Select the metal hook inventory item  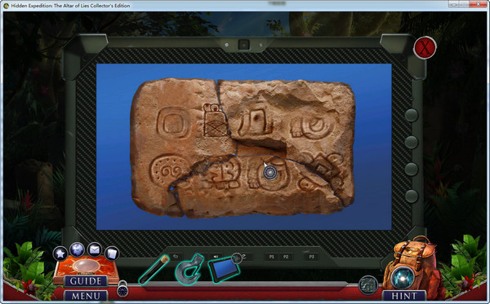(189, 269)
